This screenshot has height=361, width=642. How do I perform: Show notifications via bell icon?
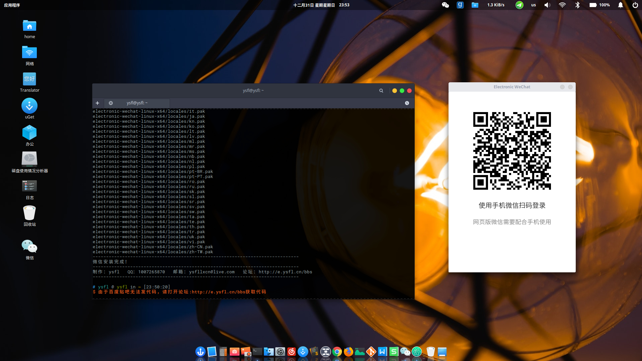(x=620, y=5)
